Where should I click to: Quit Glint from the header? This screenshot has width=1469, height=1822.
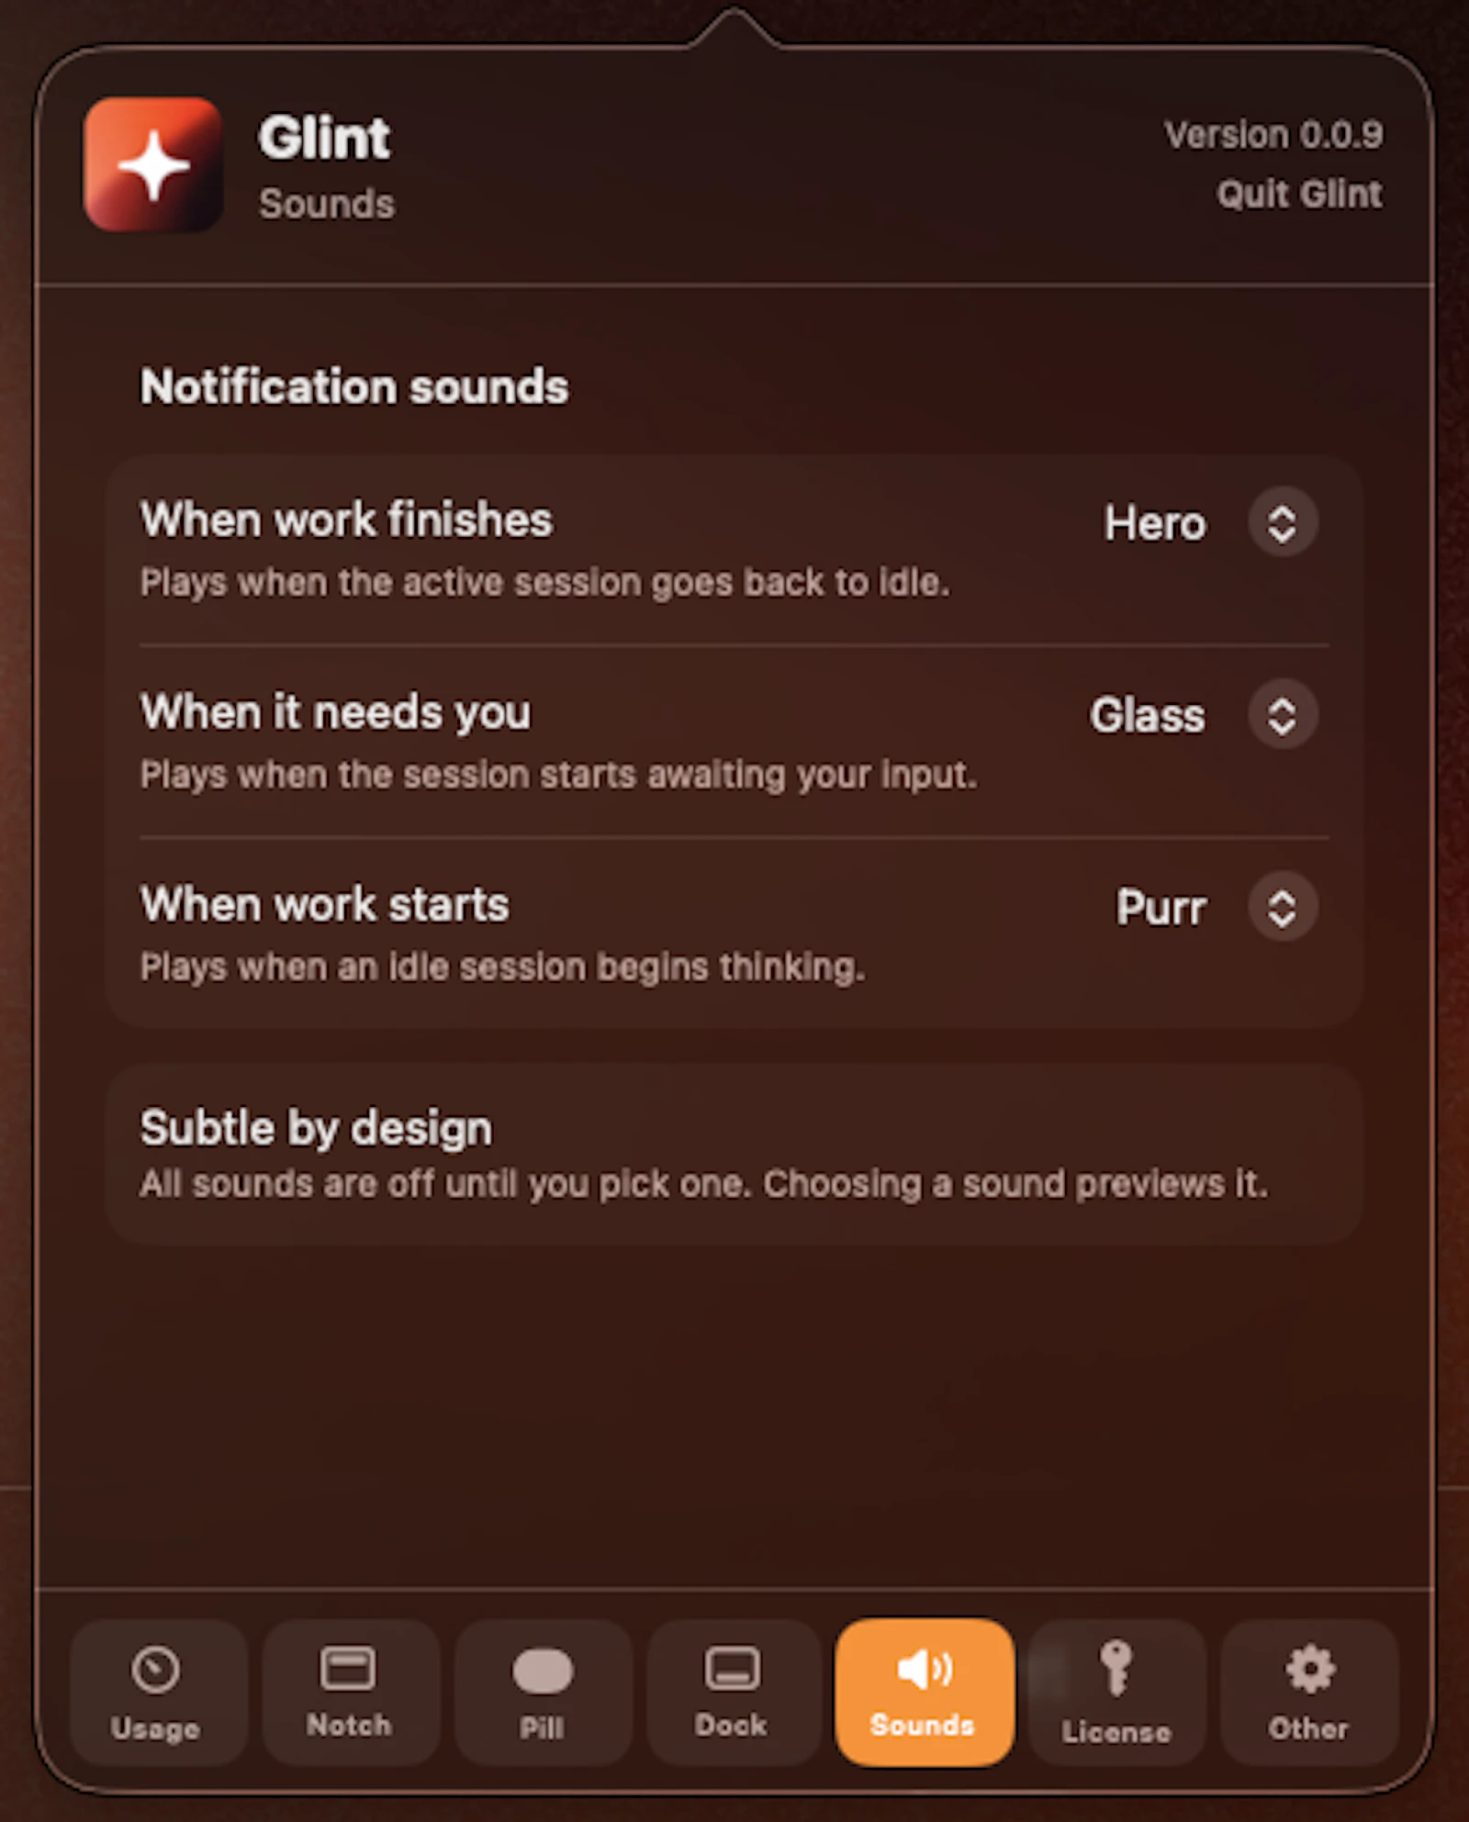1299,195
